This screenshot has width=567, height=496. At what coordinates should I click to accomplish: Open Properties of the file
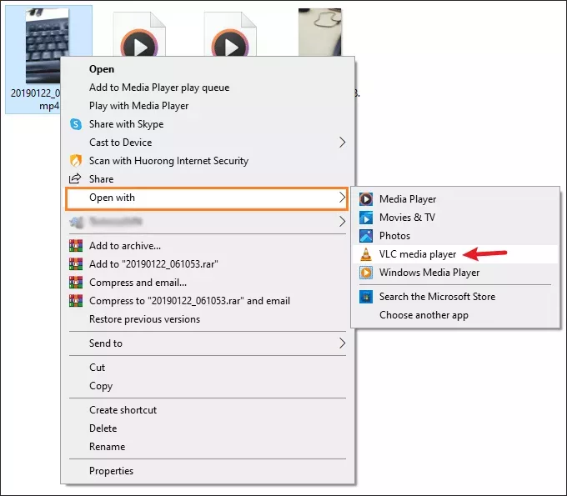point(207,471)
